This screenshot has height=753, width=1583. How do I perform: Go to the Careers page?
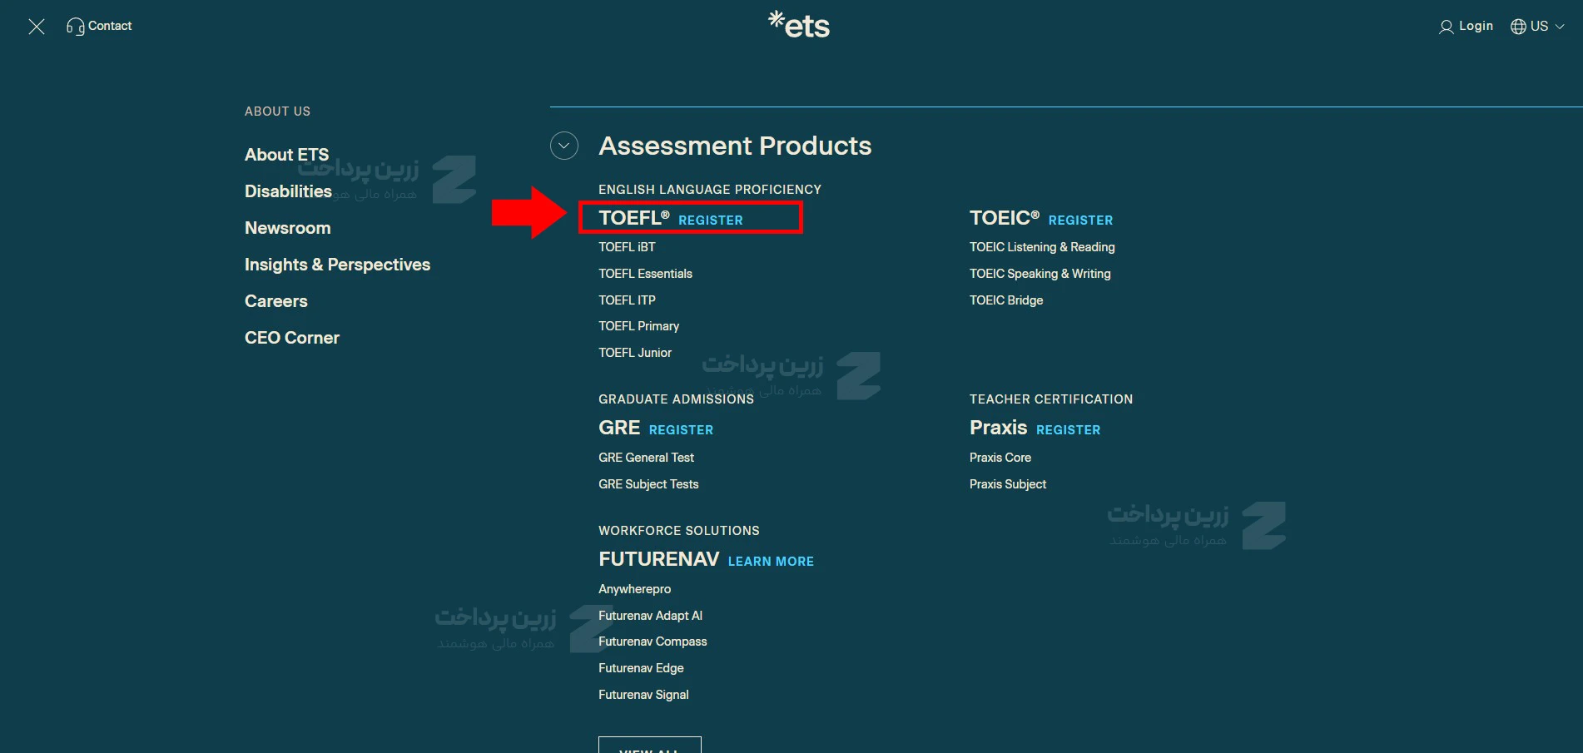point(275,301)
